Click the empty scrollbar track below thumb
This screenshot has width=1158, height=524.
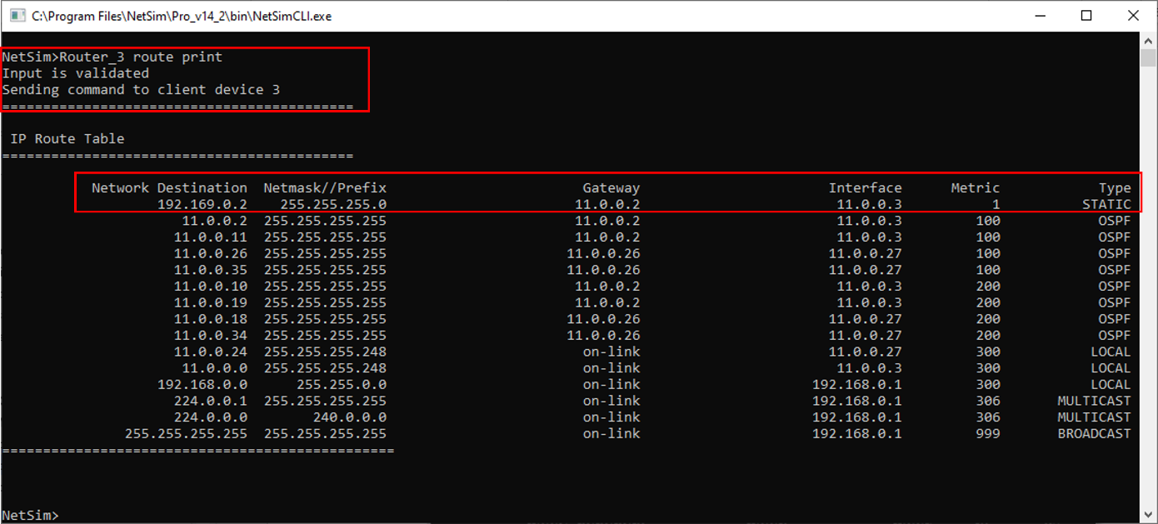pos(1149,292)
